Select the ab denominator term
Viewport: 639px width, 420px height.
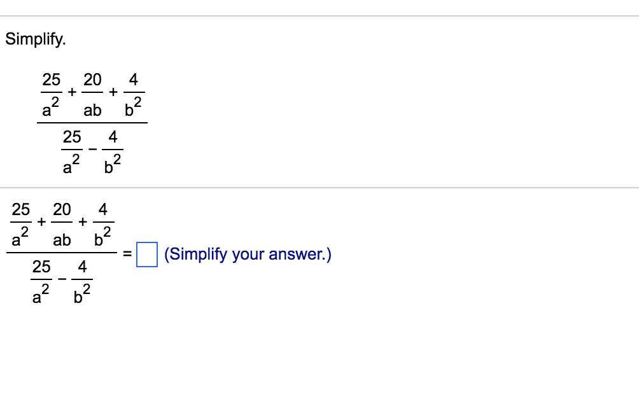pyautogui.click(x=93, y=110)
